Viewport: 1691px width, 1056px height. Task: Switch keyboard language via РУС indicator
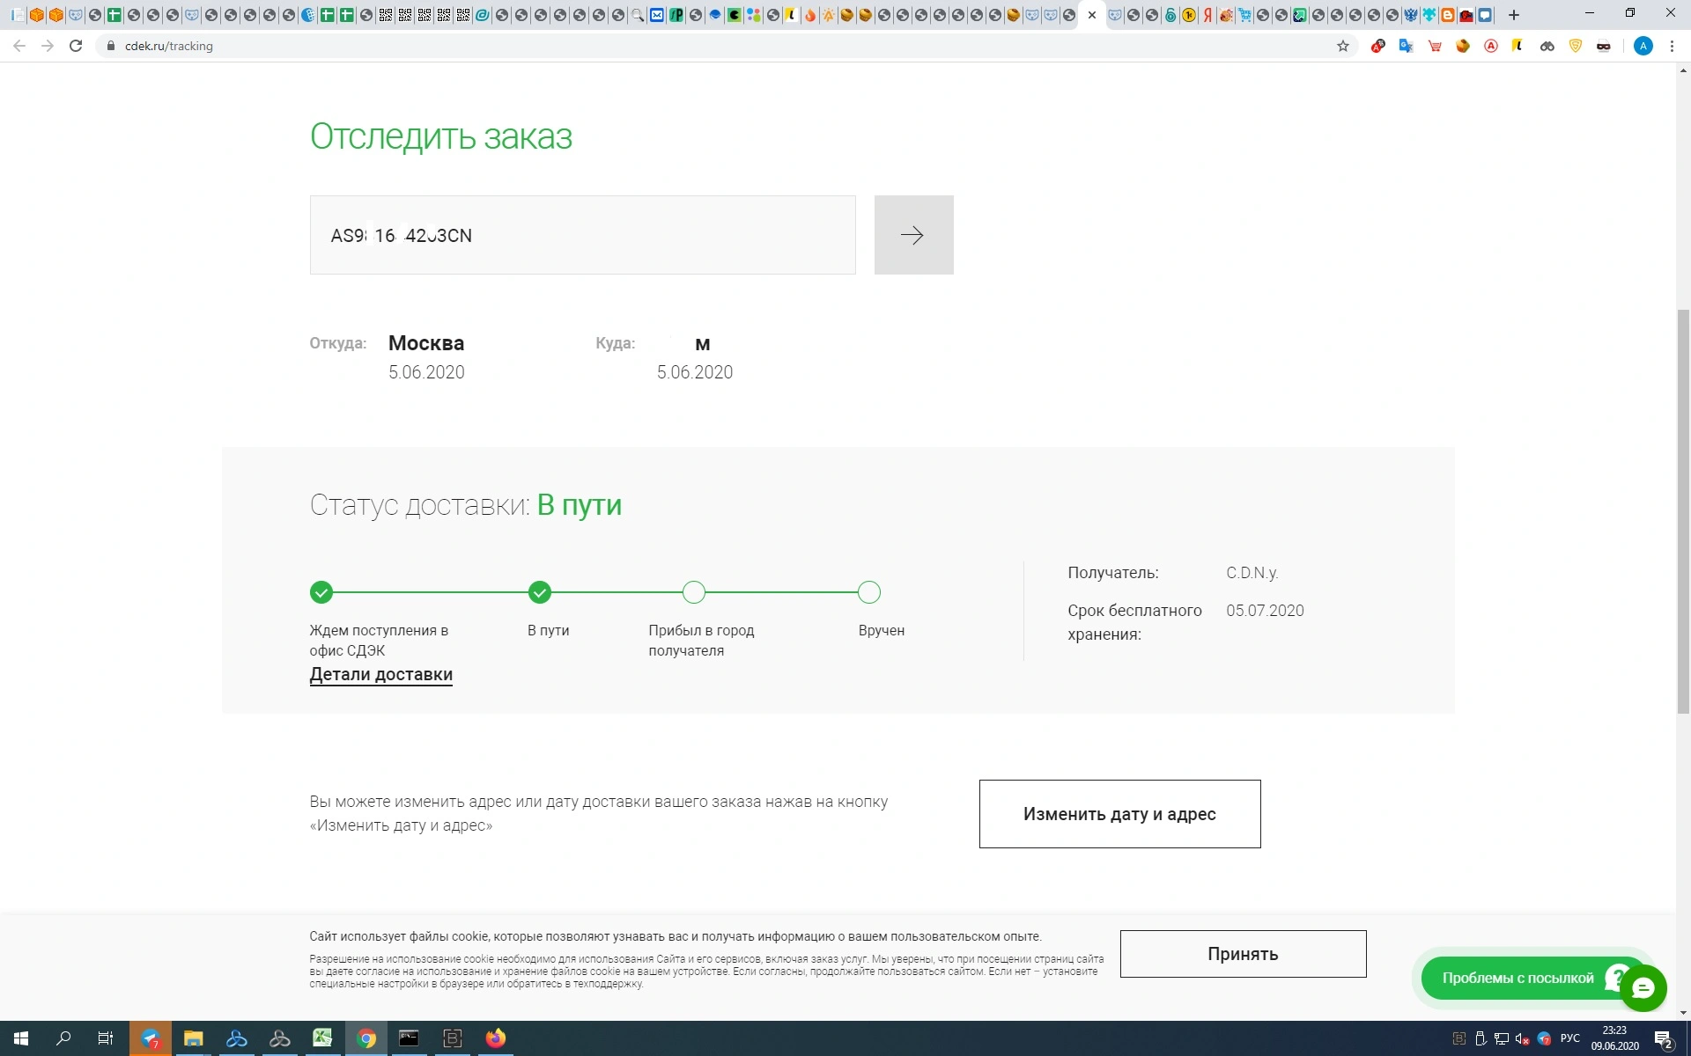point(1569,1038)
